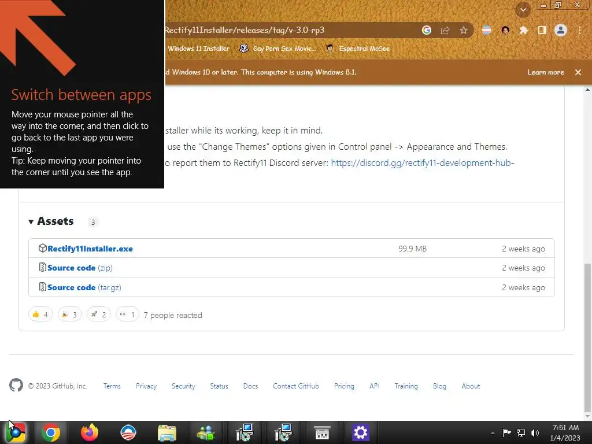Image resolution: width=592 pixels, height=444 pixels.
Task: Open Chrome from the taskbar
Action: 51,432
